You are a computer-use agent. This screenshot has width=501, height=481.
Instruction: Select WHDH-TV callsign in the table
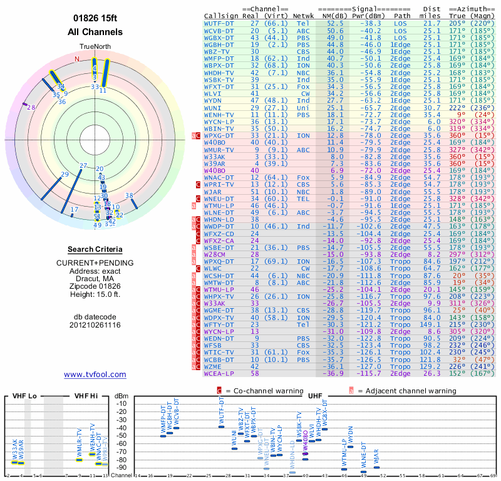coord(219,73)
